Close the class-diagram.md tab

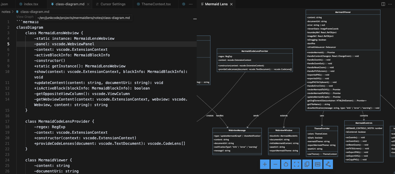tap(88, 4)
